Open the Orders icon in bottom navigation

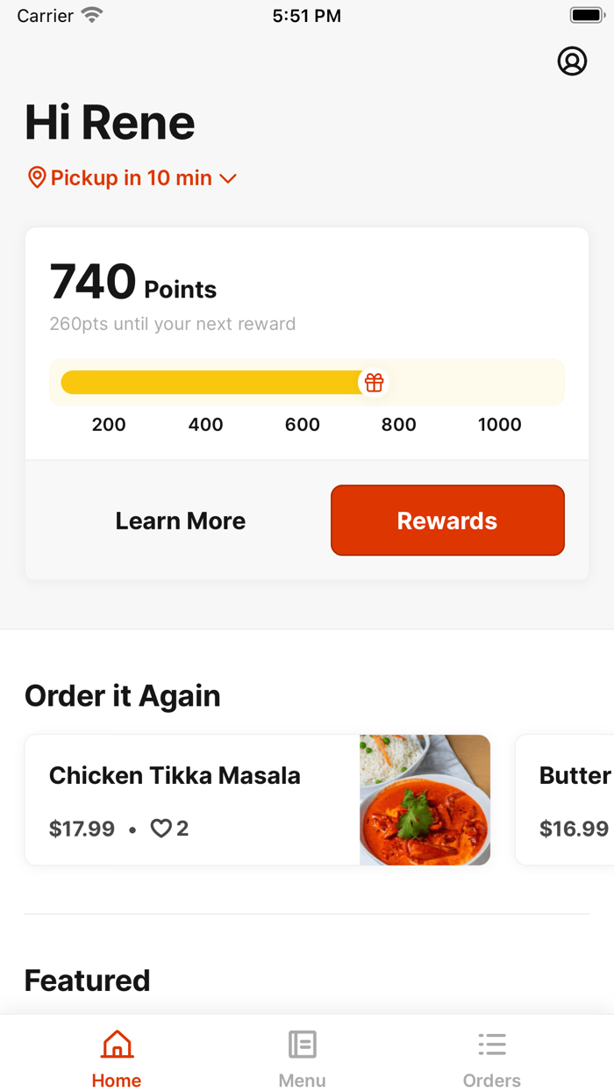point(492,1044)
